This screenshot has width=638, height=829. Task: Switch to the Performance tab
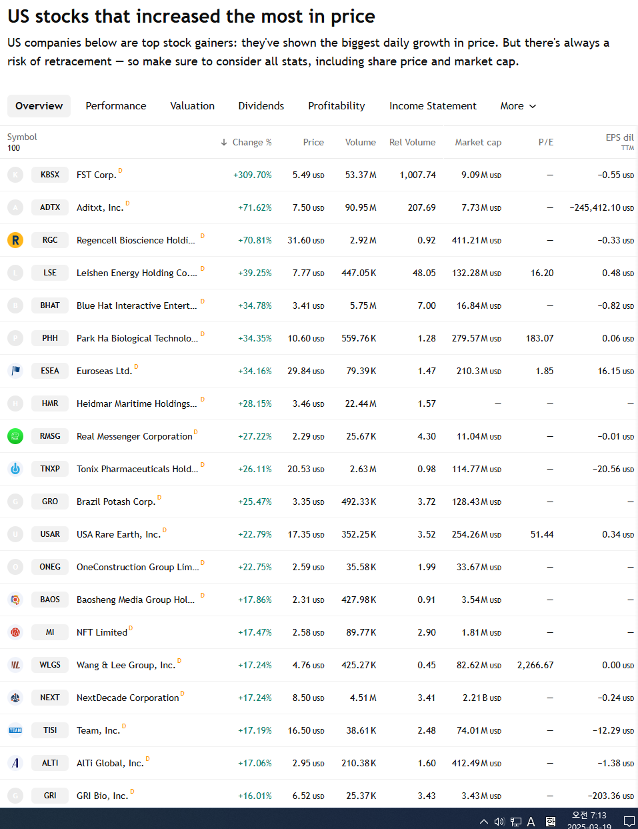pyautogui.click(x=116, y=106)
